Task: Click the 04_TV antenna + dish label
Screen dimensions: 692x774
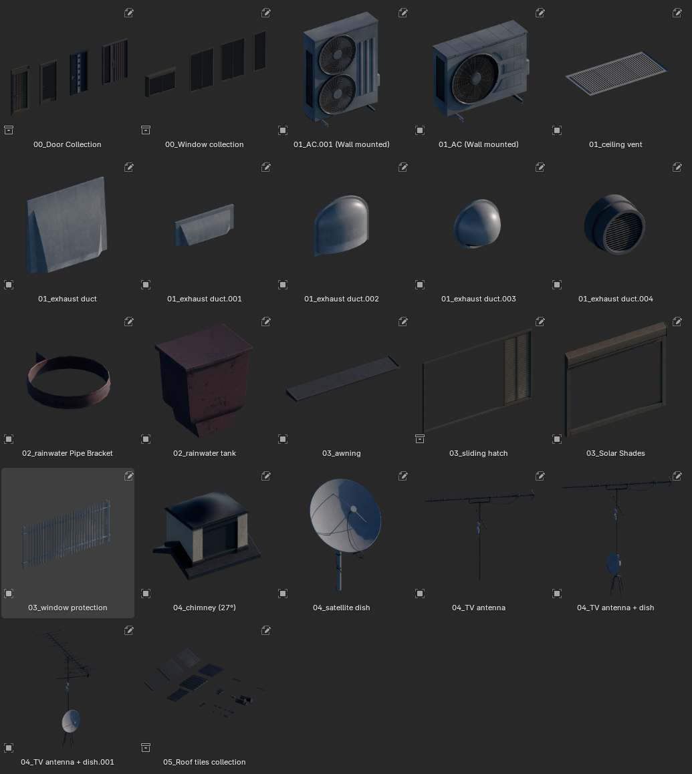Action: click(615, 608)
